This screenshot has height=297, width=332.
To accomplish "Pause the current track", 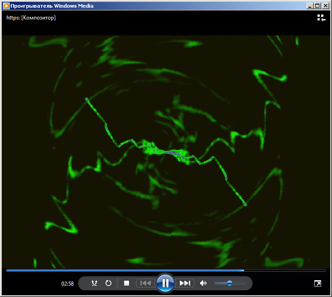I will coord(165,283).
